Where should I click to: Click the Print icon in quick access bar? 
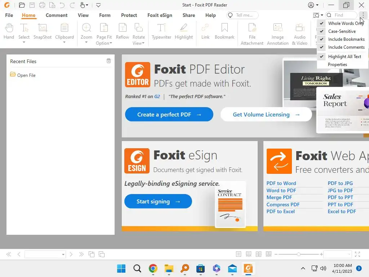42,5
